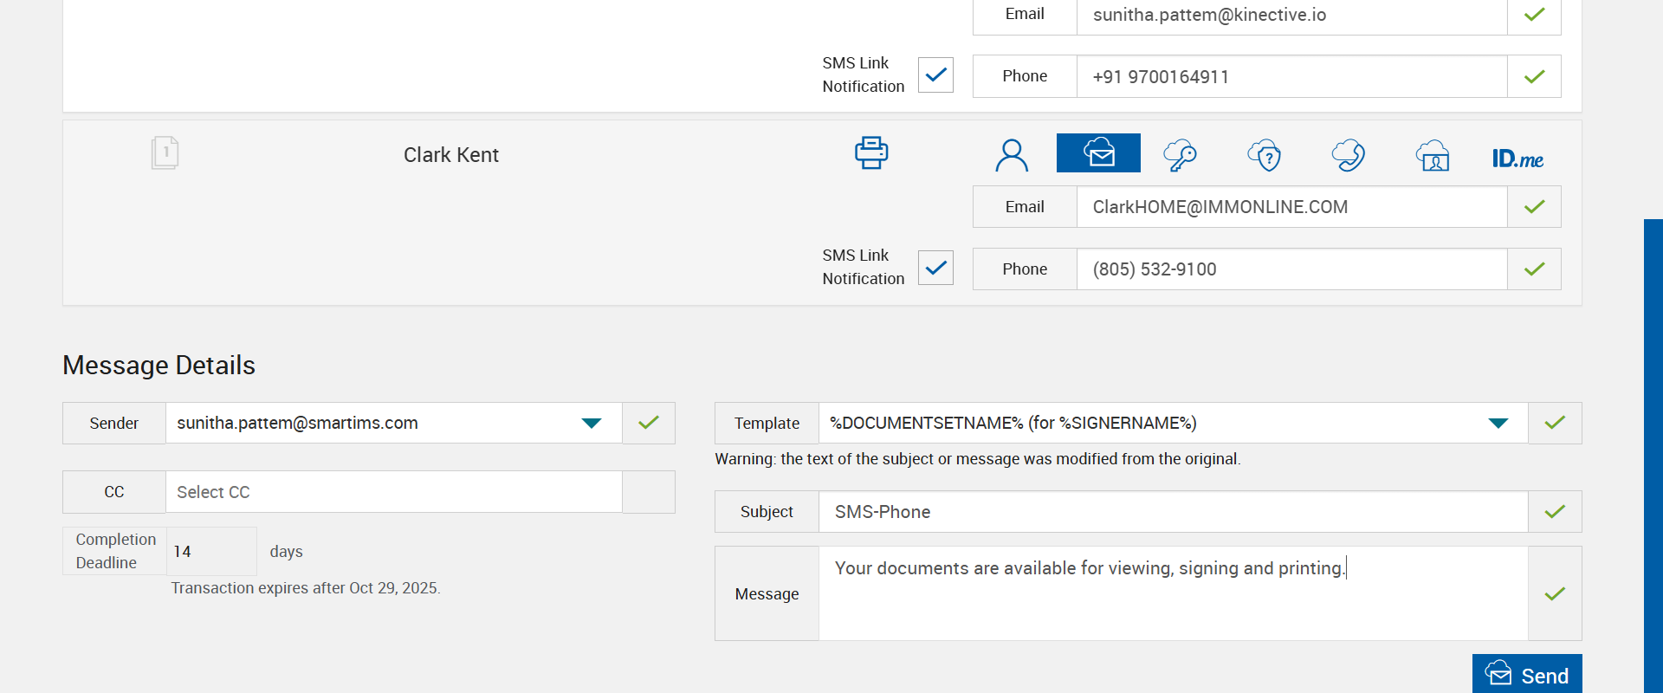Click the Subject text field
This screenshot has height=693, width=1663.
coord(1173,512)
